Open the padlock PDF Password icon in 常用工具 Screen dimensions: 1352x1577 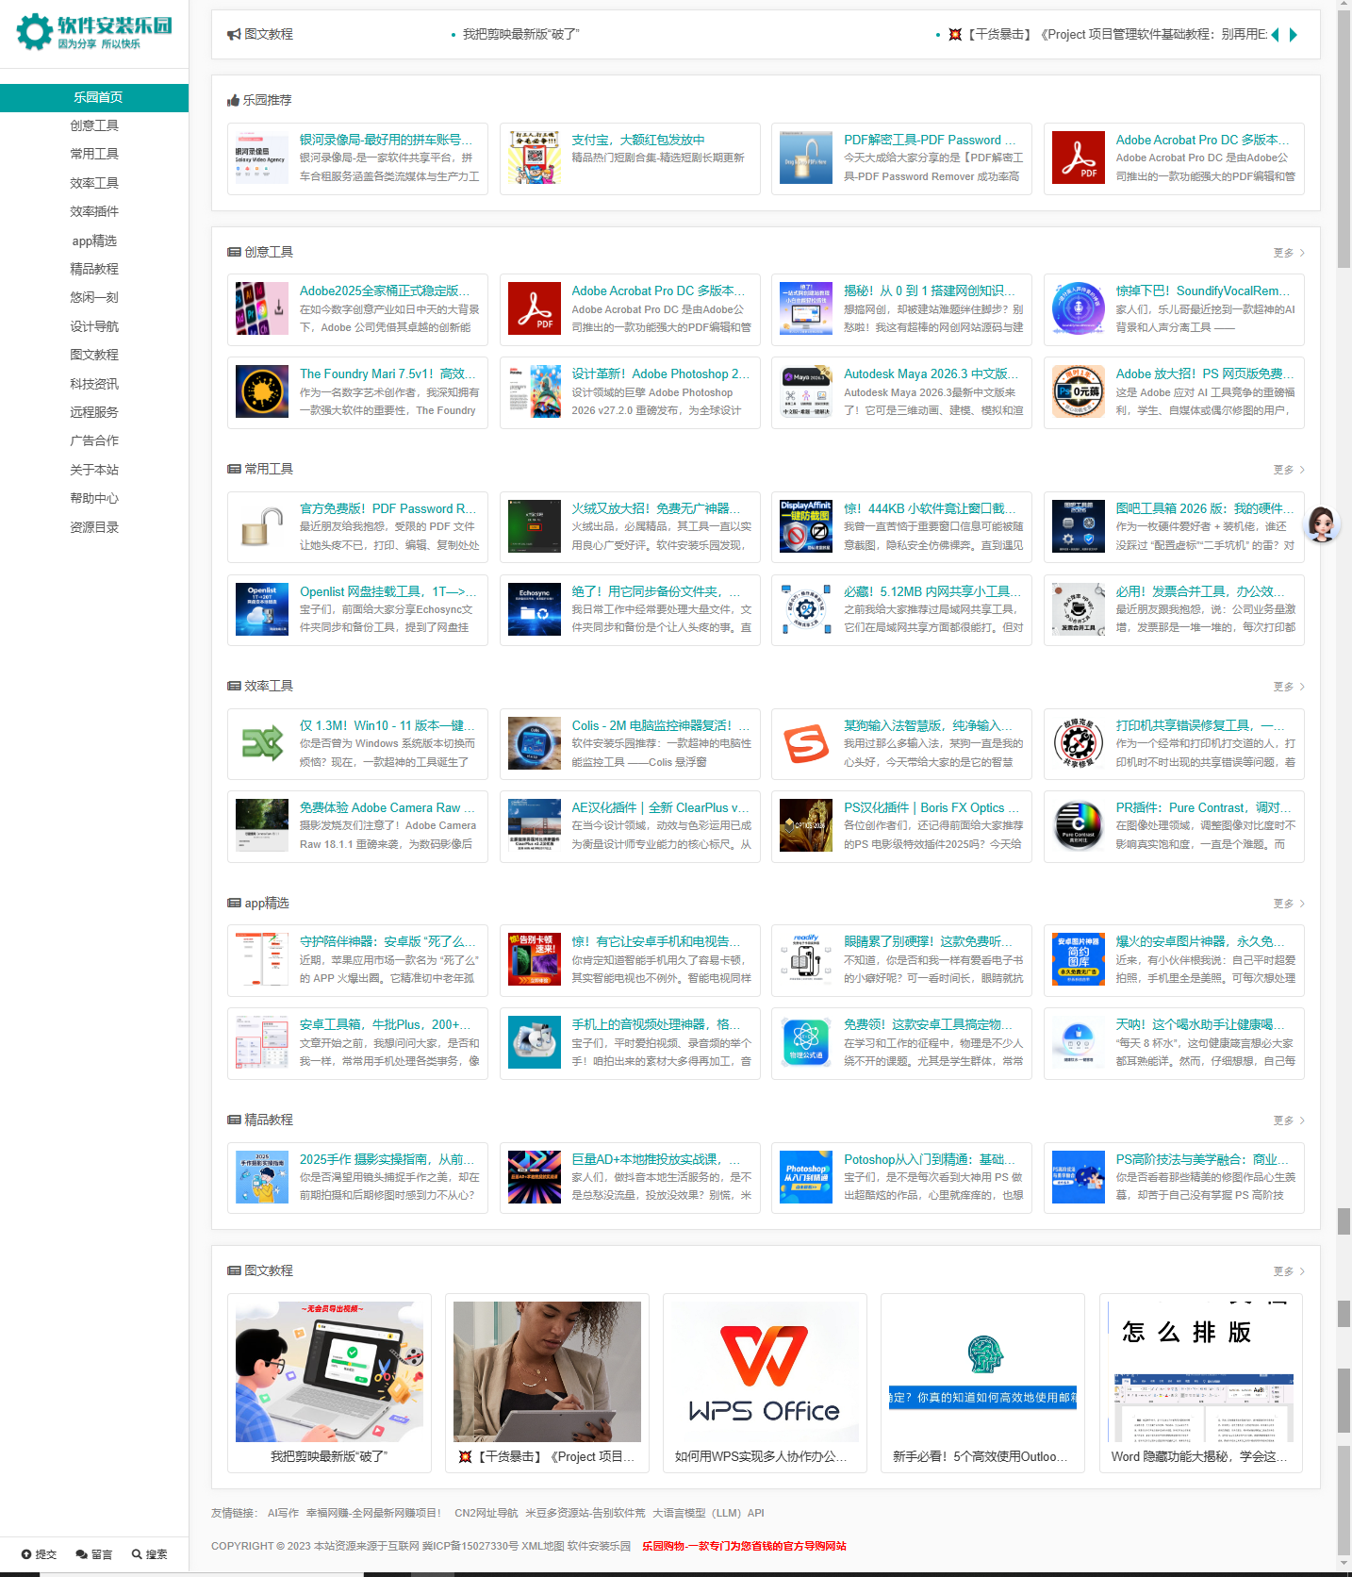[261, 526]
